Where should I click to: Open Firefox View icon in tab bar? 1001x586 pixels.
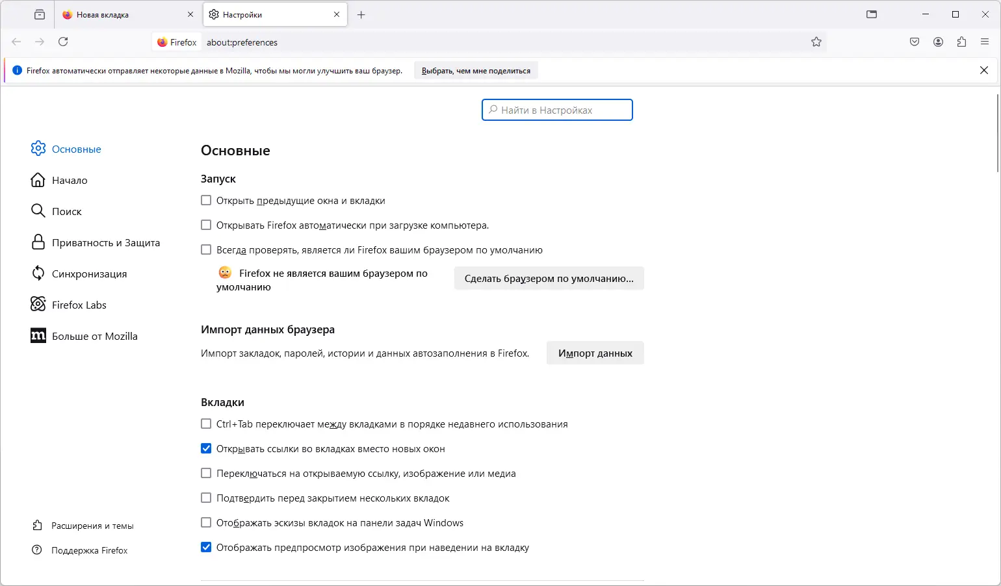(40, 14)
